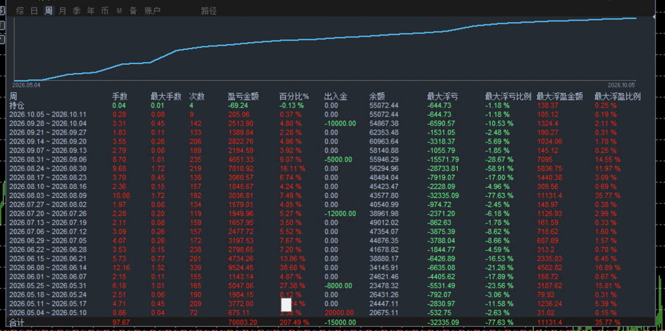Click the 盈亏金额 column header
The image size is (665, 331).
tap(243, 96)
